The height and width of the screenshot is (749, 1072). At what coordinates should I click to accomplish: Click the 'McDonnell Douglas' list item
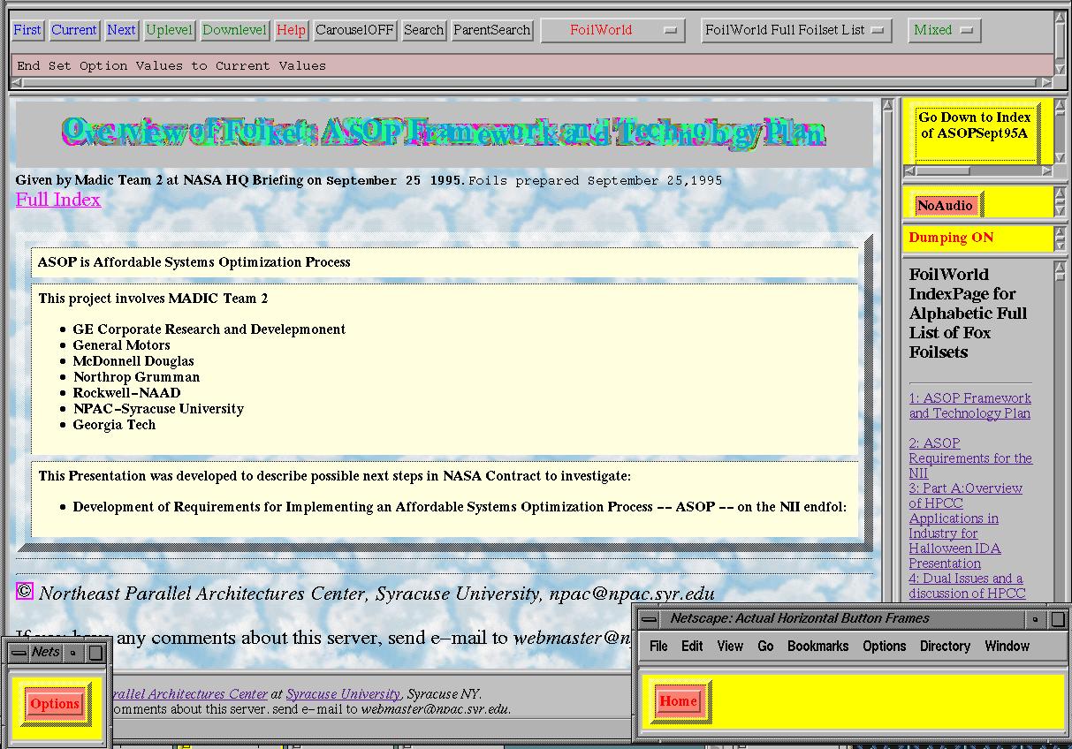[x=133, y=361]
